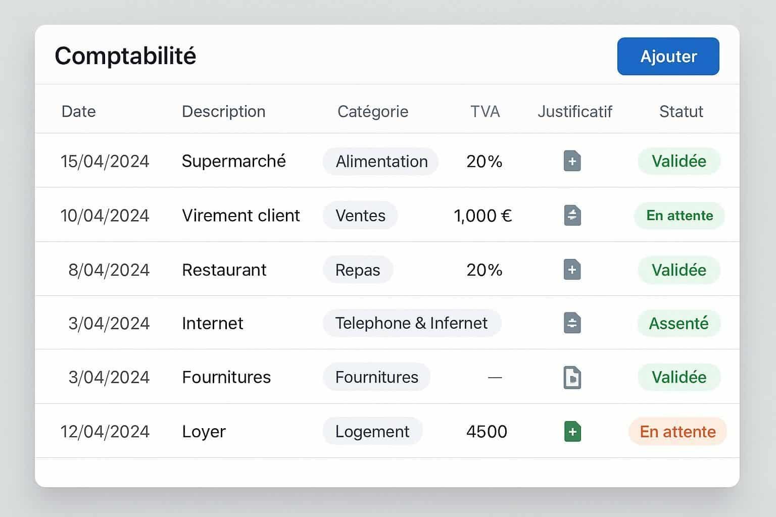Click the Statut column header
Screen dimensions: 776x517
click(681, 111)
